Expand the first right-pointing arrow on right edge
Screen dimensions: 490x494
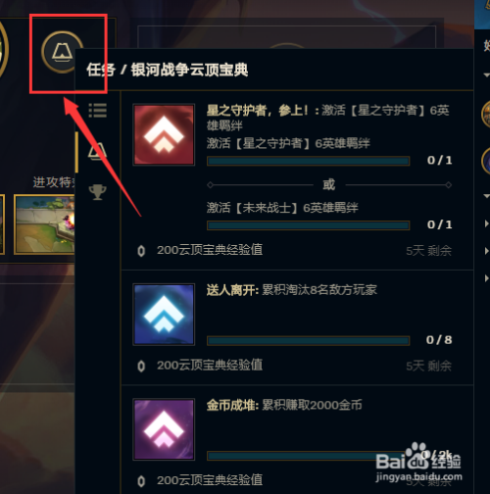486,223
